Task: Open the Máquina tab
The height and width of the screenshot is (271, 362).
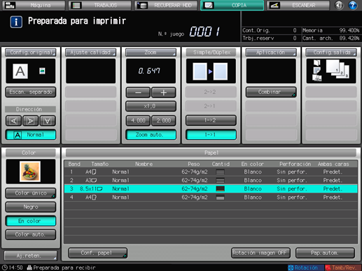Action: [x=34, y=5]
